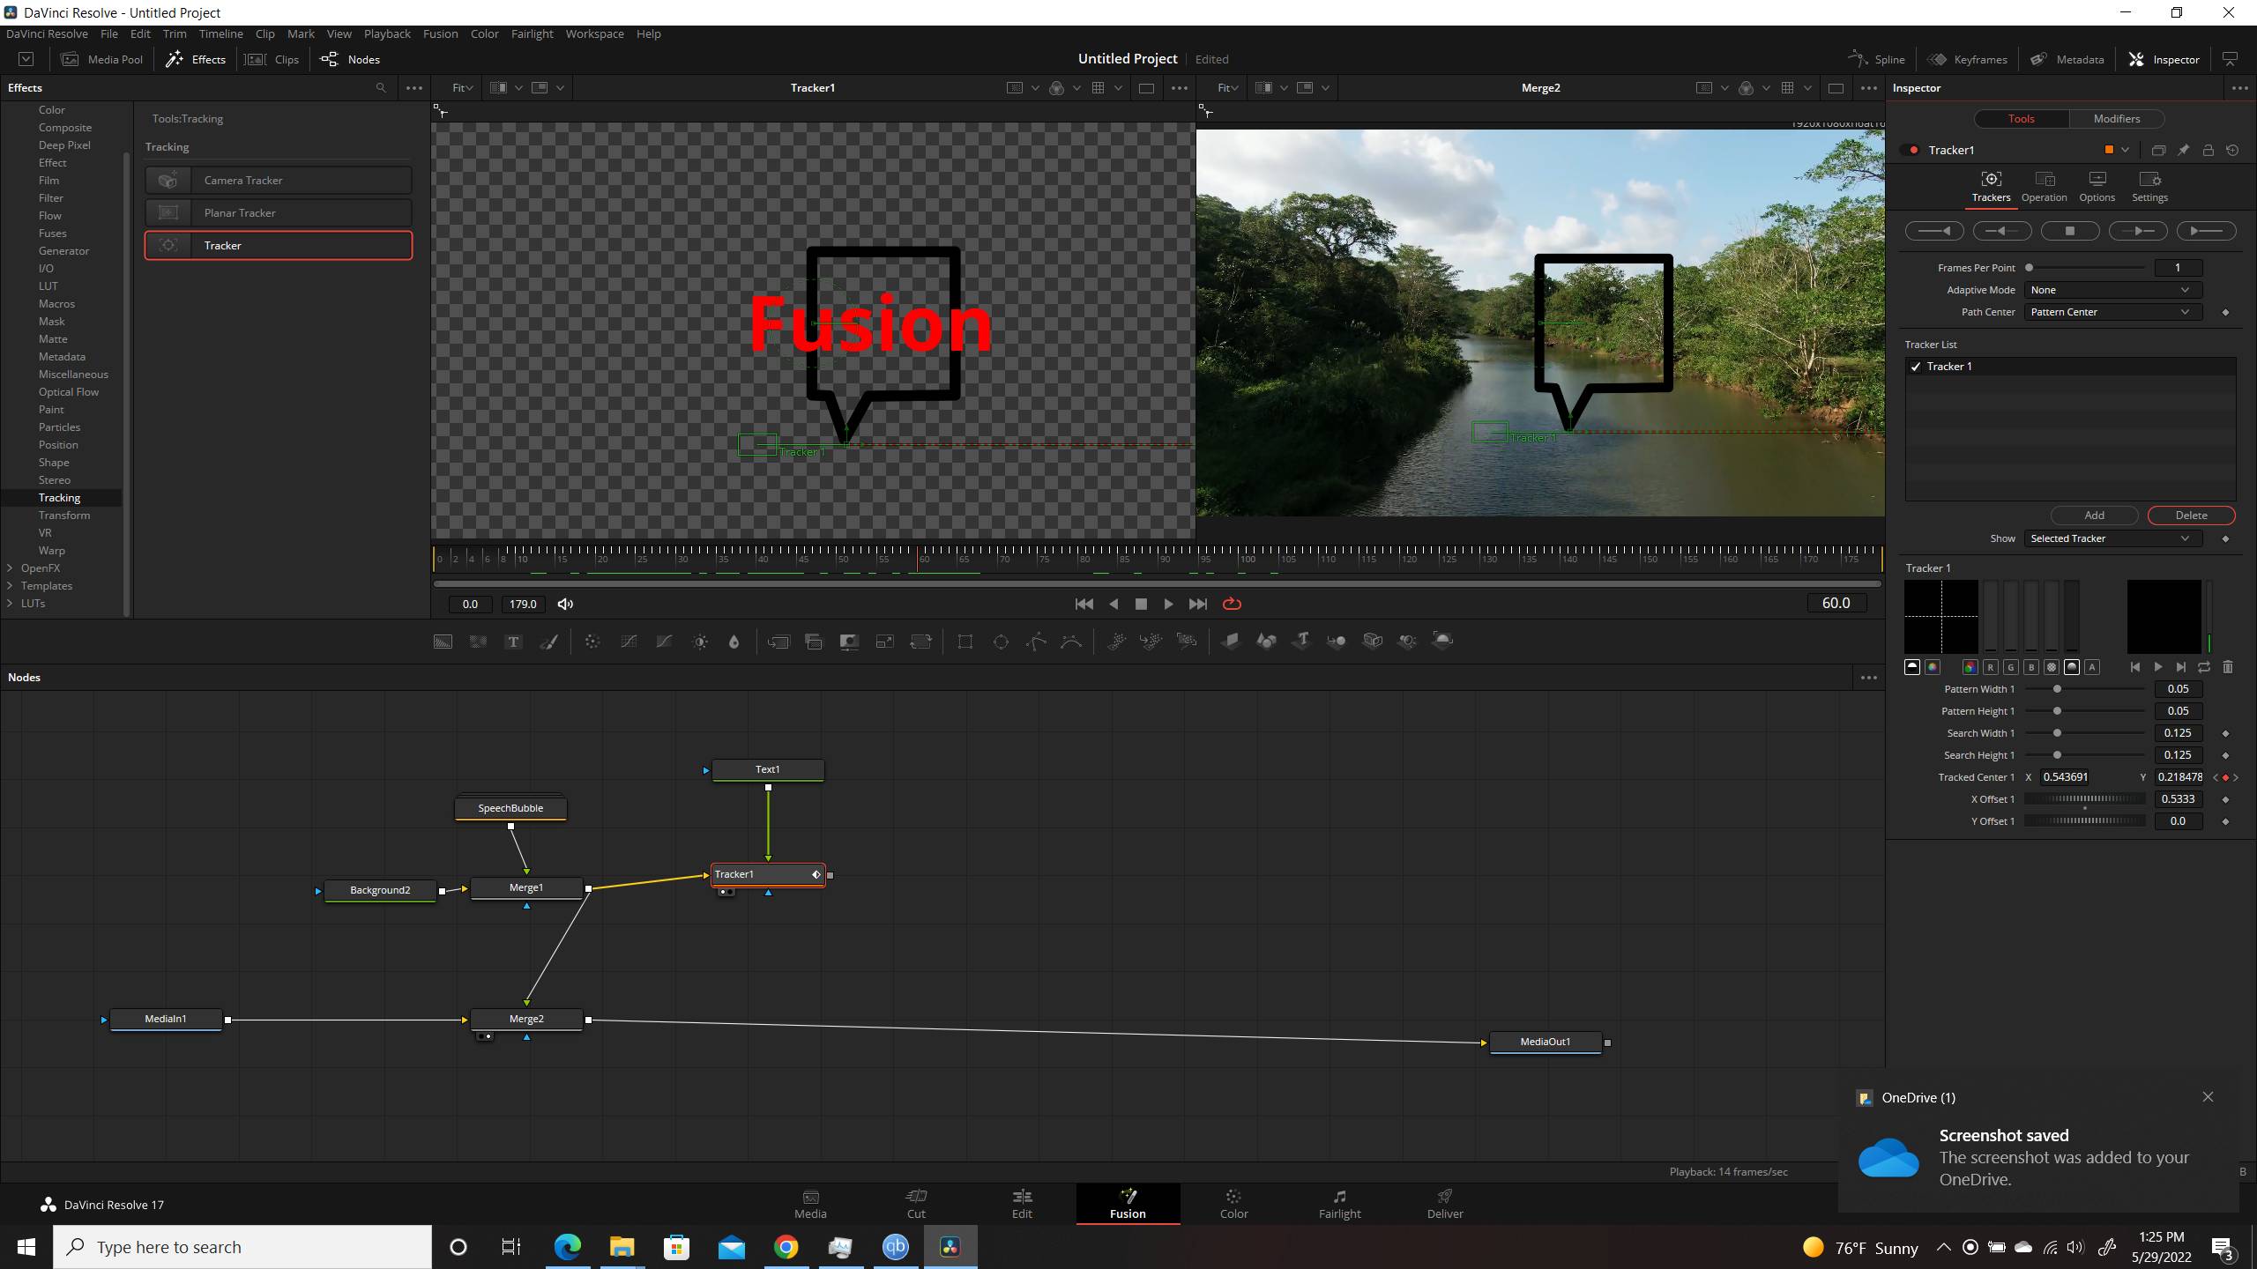The height and width of the screenshot is (1269, 2257).
Task: Adjust the Frames Per Point slider
Action: (x=2086, y=268)
